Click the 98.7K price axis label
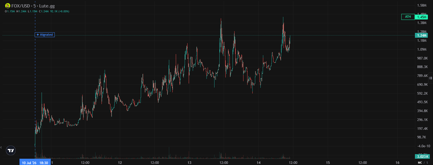 tap(422, 137)
